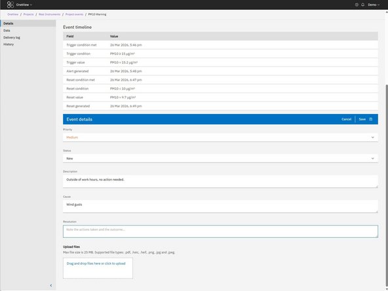This screenshot has width=388, height=291.
Task: Expand the Status dropdown showing New
Action: click(220, 159)
